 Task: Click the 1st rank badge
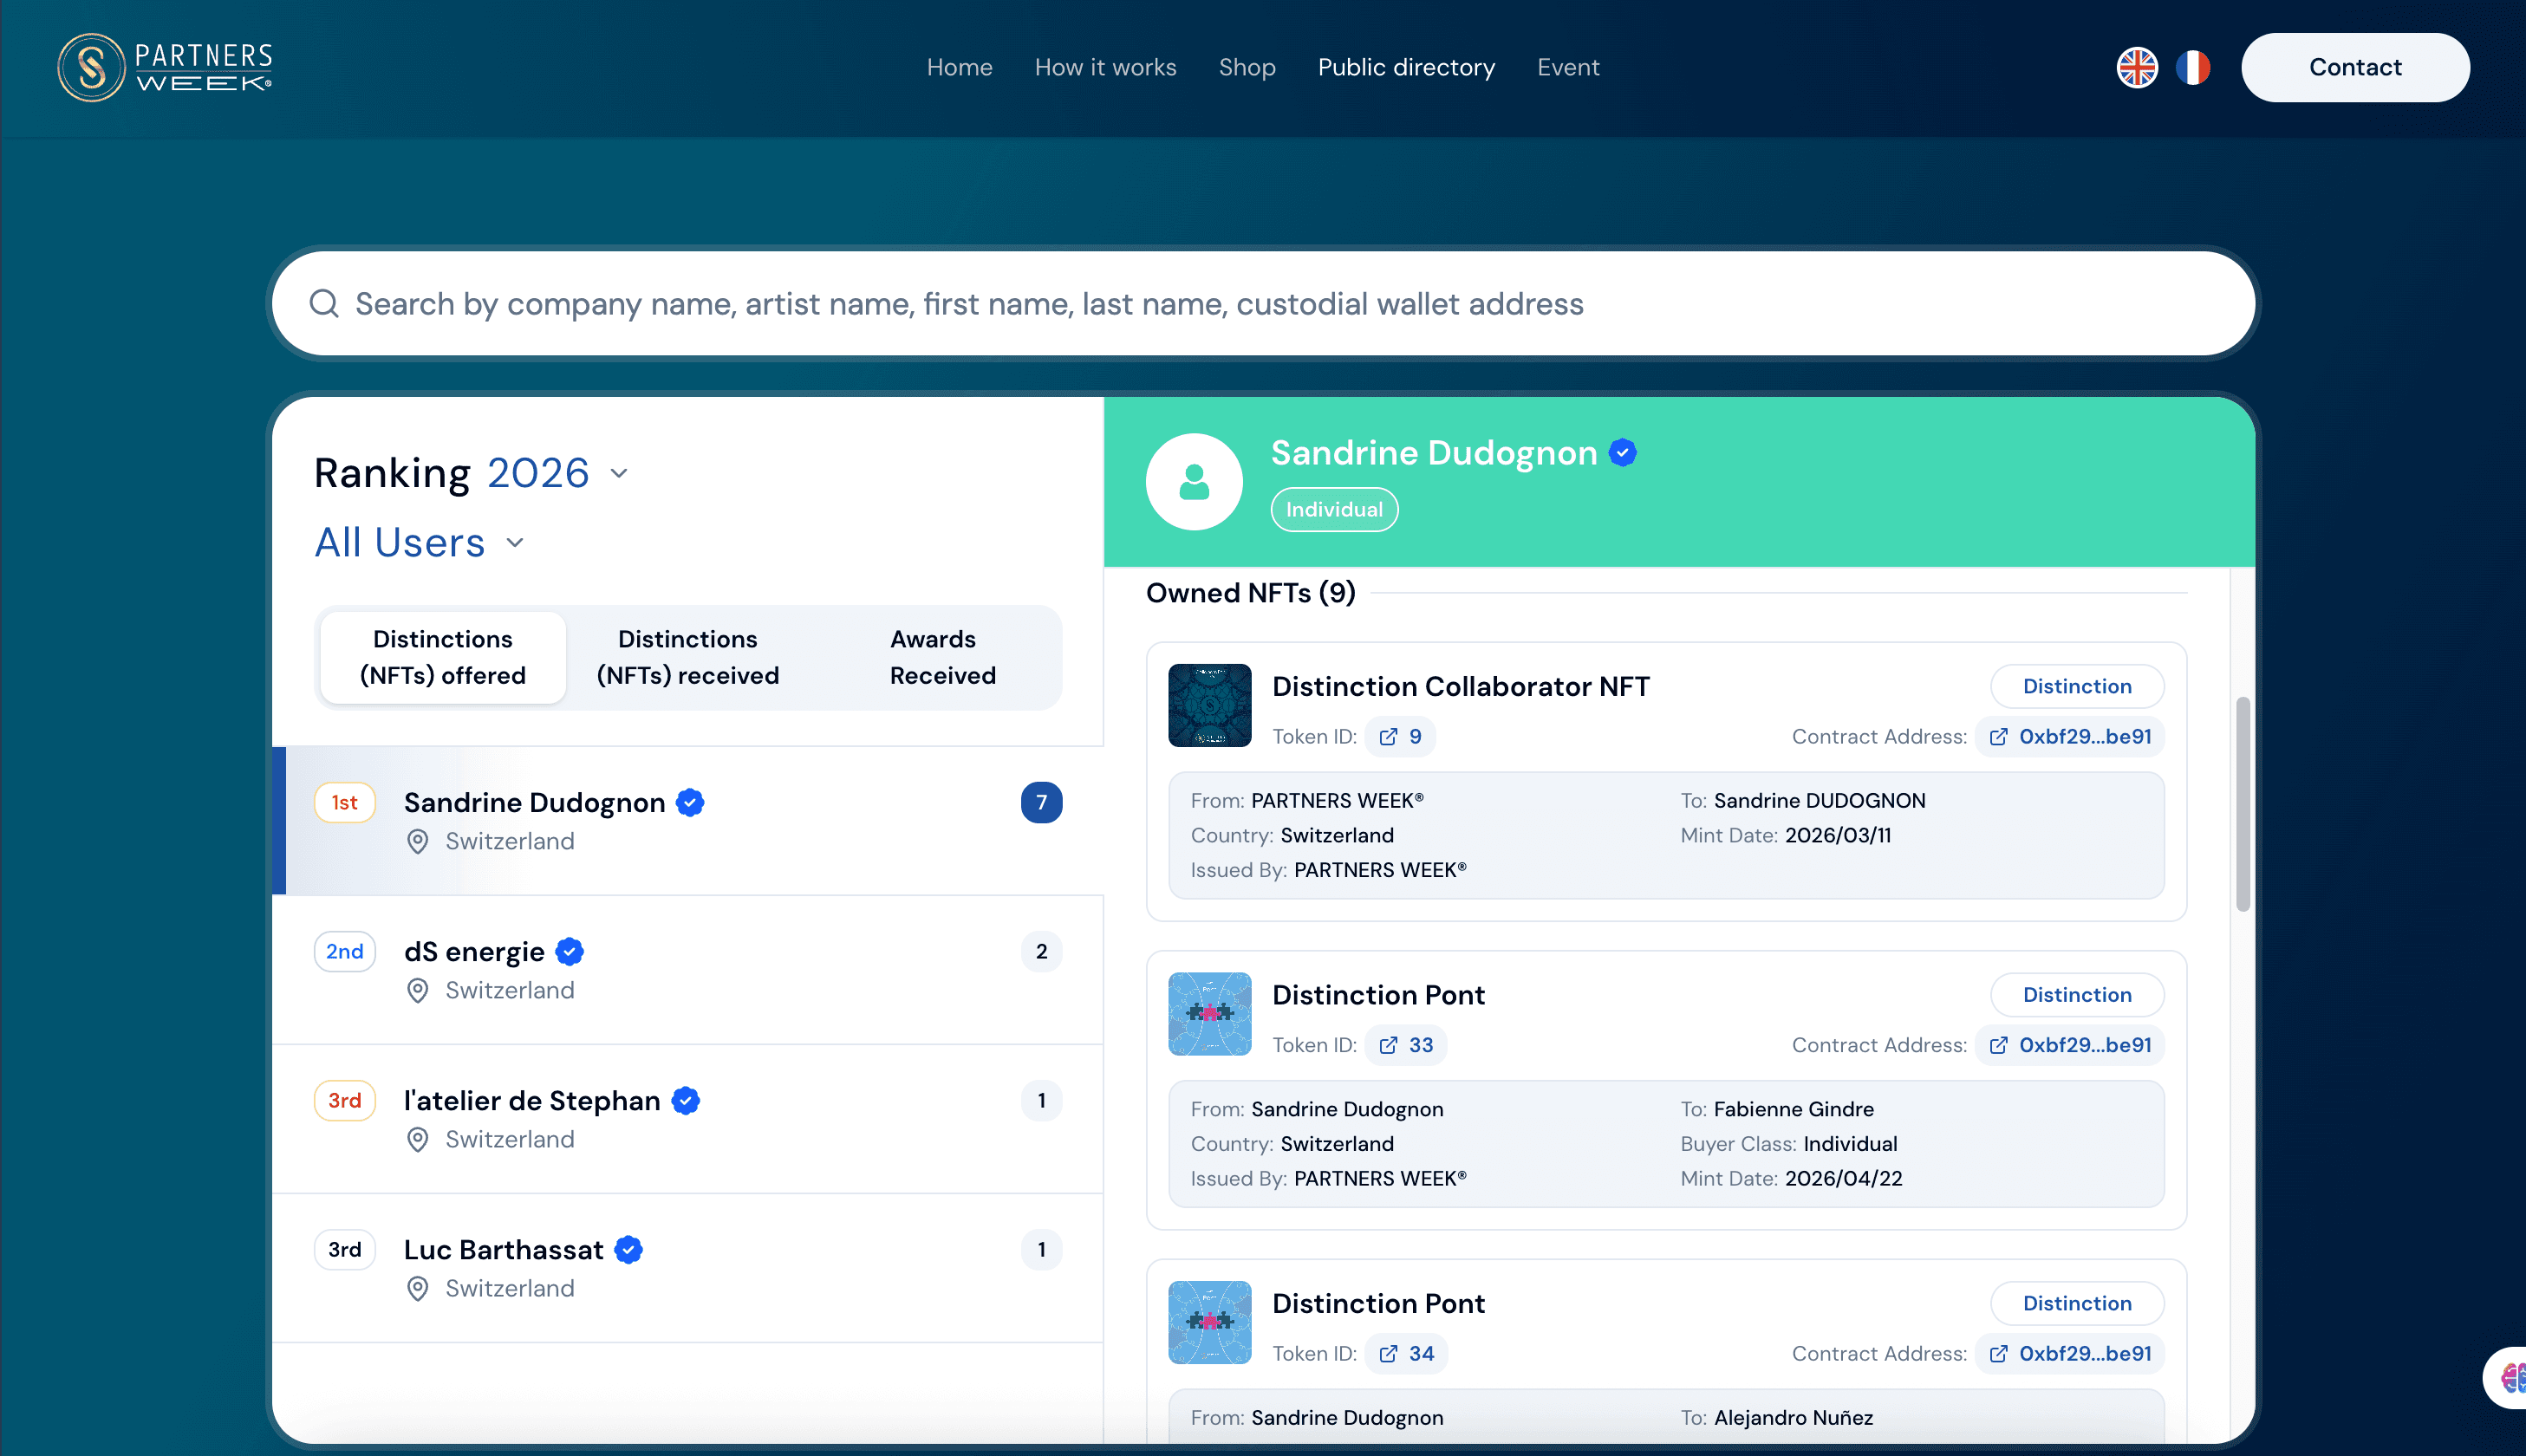coord(344,802)
